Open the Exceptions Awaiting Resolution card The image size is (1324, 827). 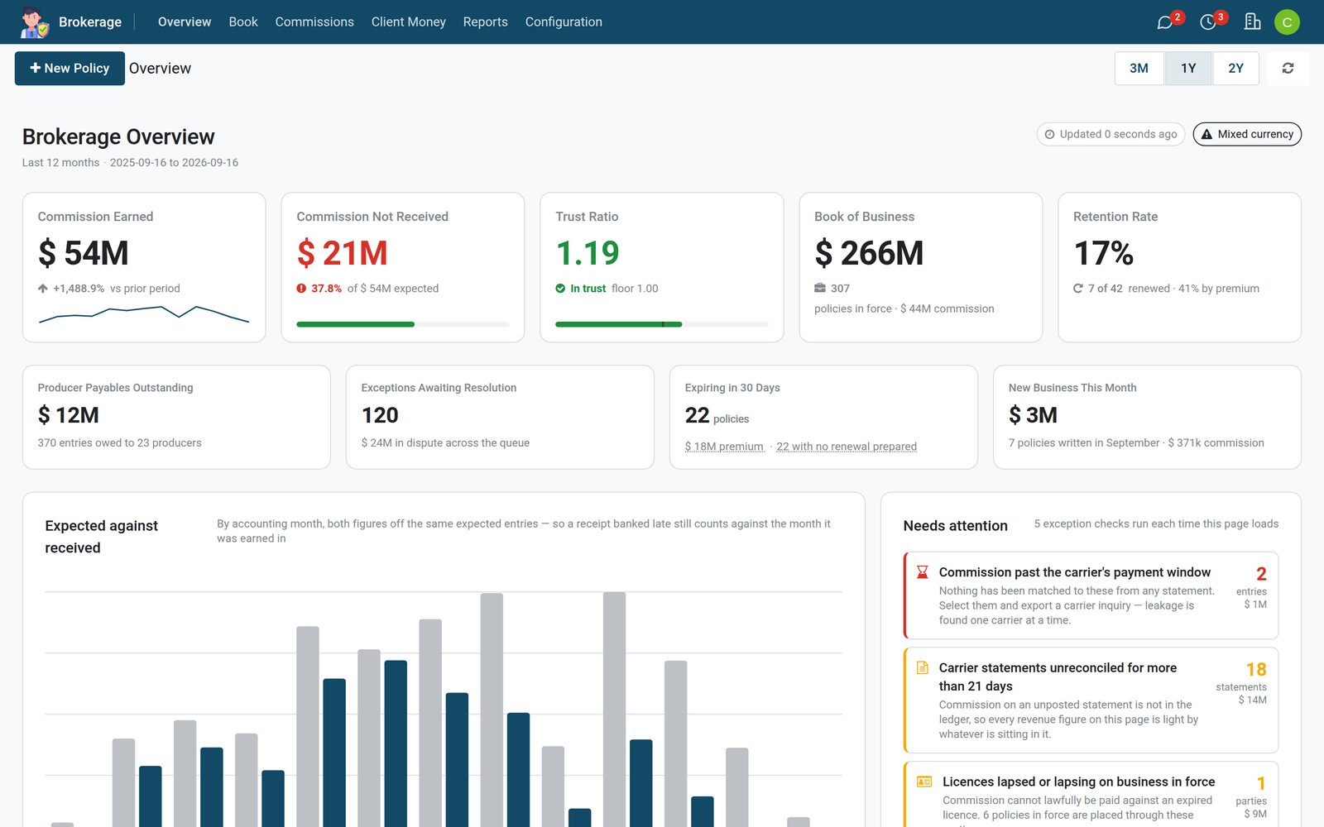500,417
